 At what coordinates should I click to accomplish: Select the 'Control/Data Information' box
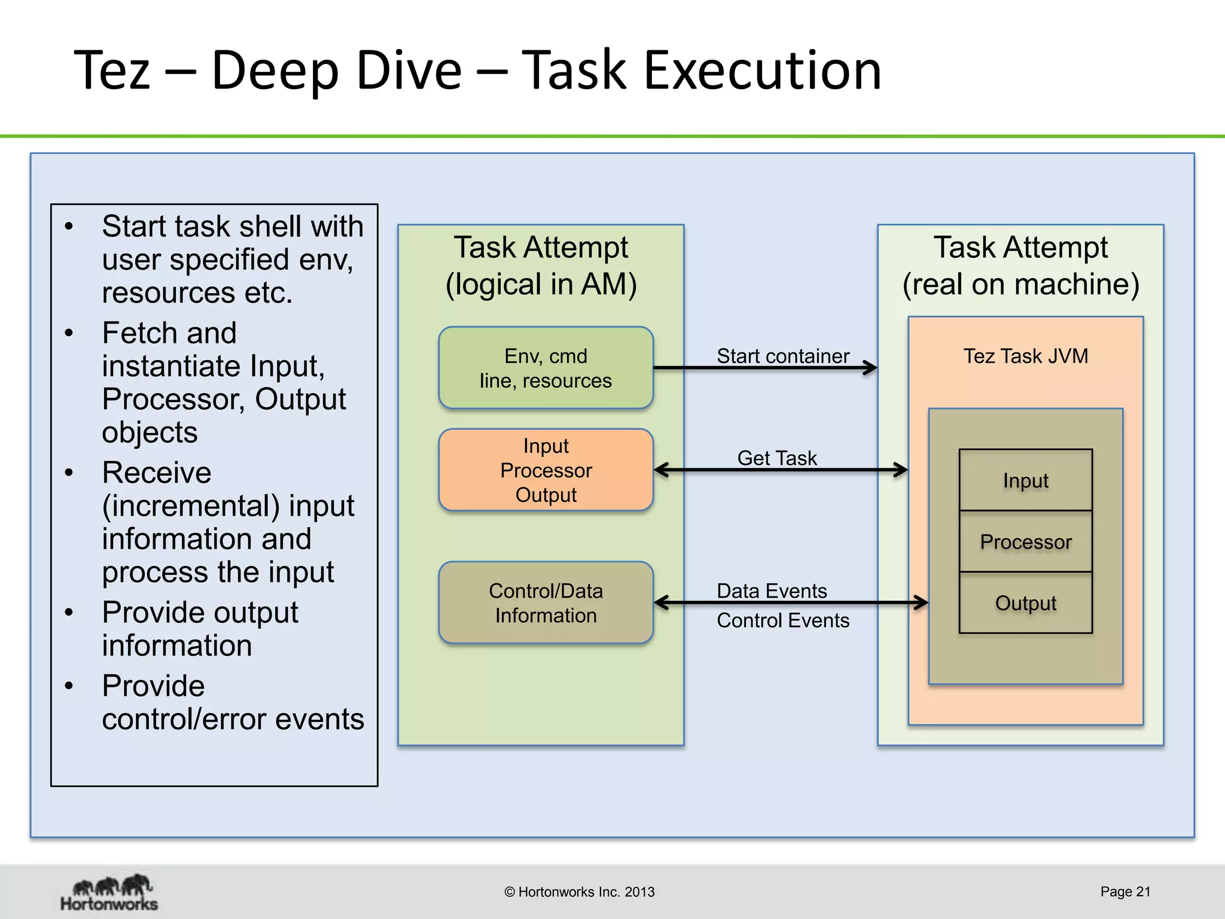(x=546, y=602)
